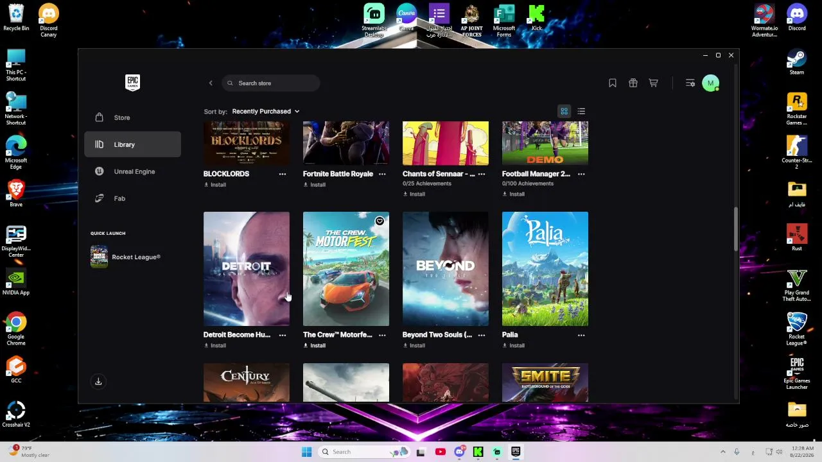
Task: Click the Detroit Become Human cover art
Action: (247, 269)
